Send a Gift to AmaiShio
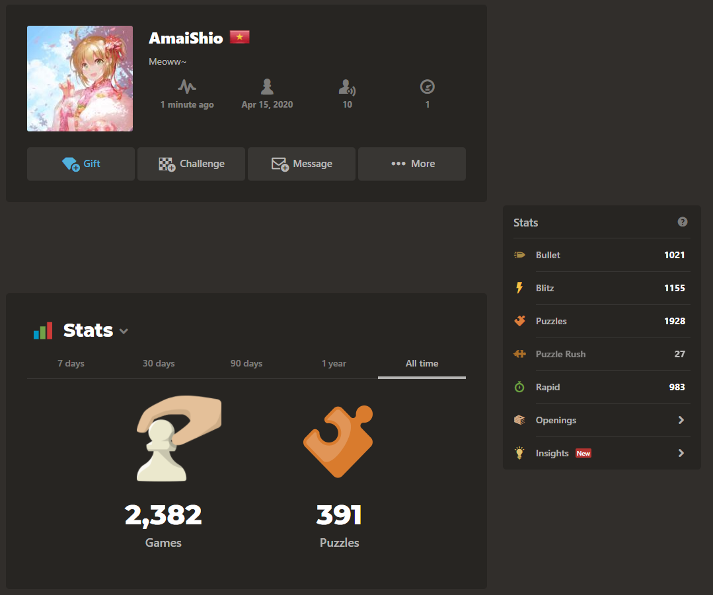Viewport: 713px width, 595px height. click(x=81, y=164)
